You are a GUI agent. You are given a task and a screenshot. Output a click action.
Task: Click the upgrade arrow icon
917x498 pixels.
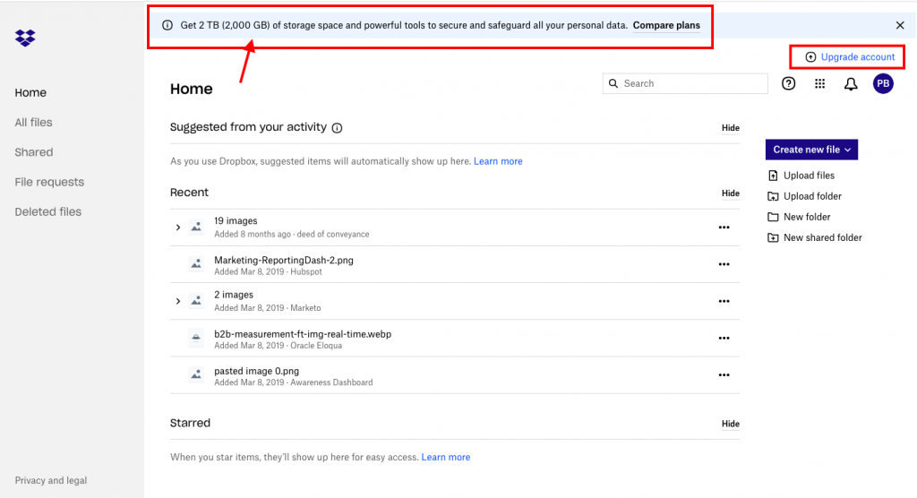[x=810, y=56]
